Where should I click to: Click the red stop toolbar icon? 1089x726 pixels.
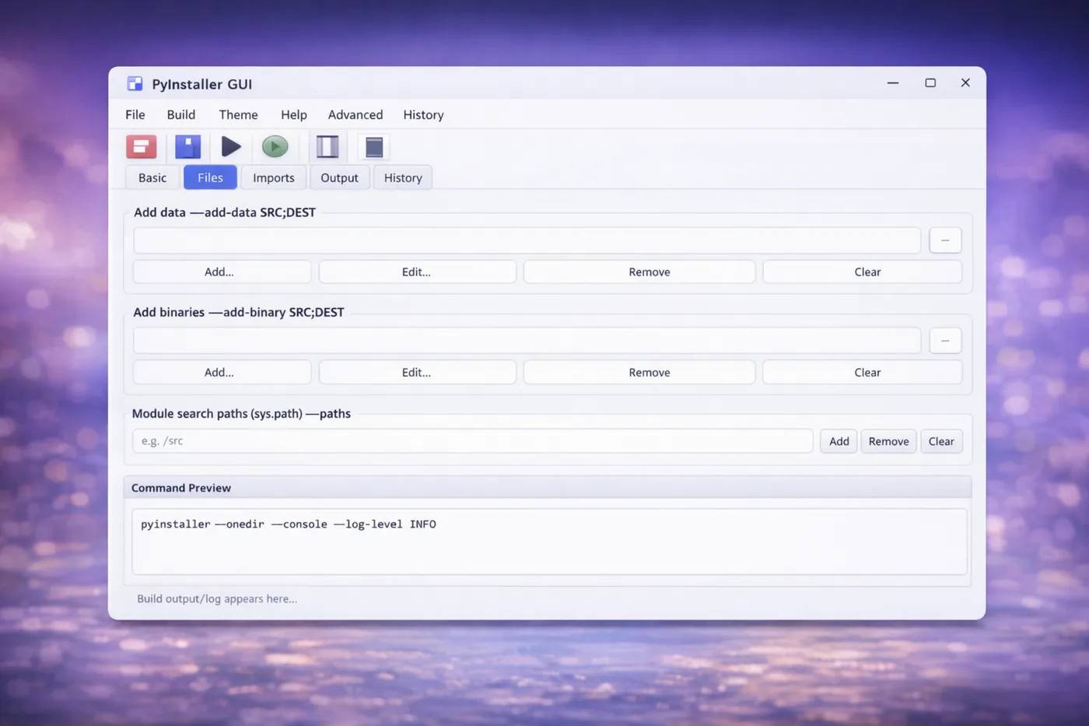(x=141, y=146)
